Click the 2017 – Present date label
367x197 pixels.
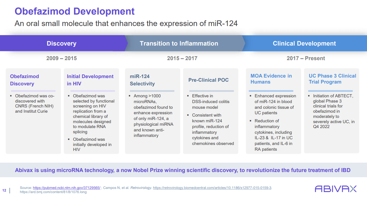(x=305, y=58)
